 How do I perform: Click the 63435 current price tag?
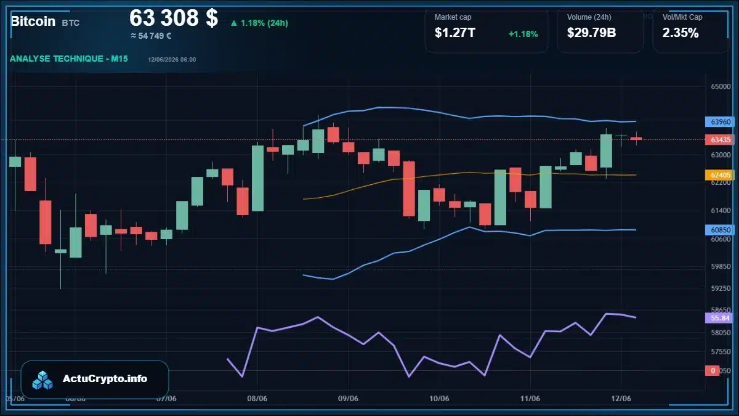coord(721,140)
